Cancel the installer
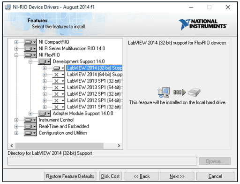This screenshot has height=184, width=240. [x=215, y=176]
